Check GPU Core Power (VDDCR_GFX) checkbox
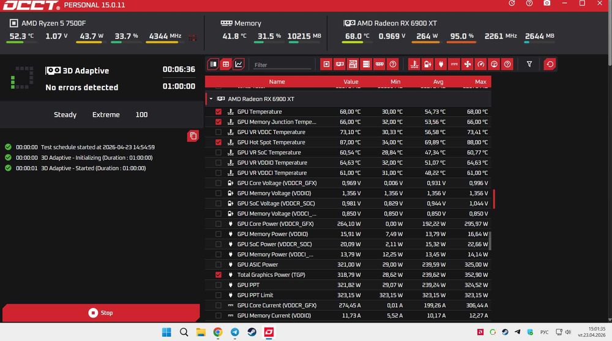The image size is (612, 341). click(218, 224)
